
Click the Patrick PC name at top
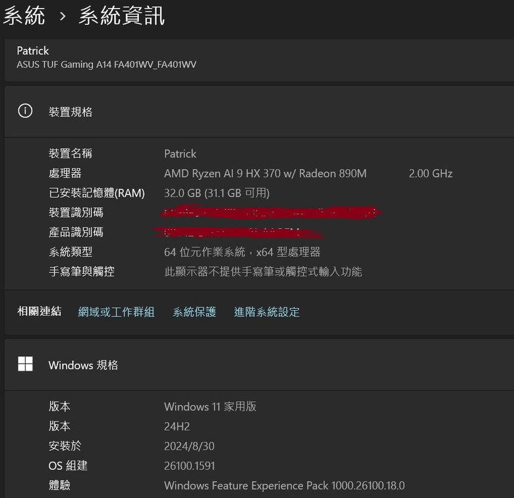point(33,51)
